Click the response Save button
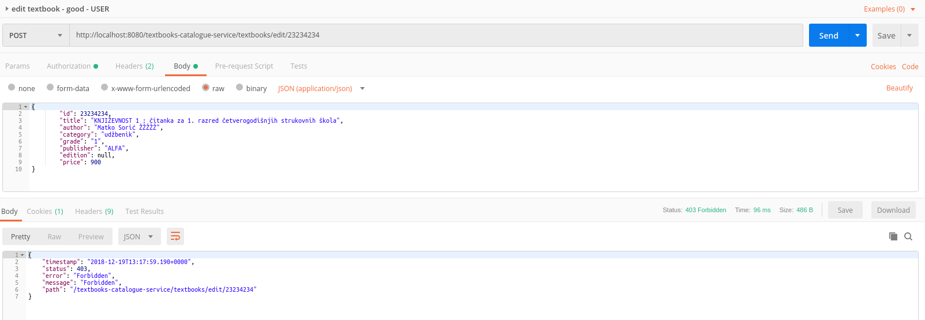Viewport: 925px width, 320px height. [x=845, y=210]
